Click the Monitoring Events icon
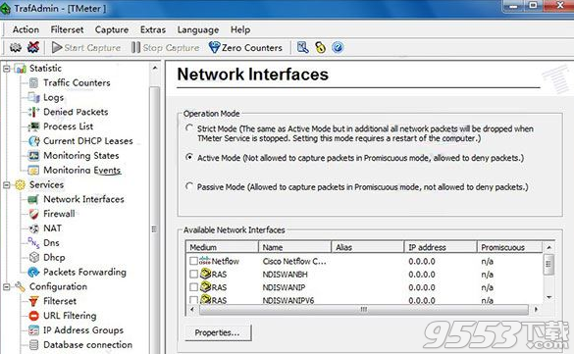574x354 pixels. (33, 170)
